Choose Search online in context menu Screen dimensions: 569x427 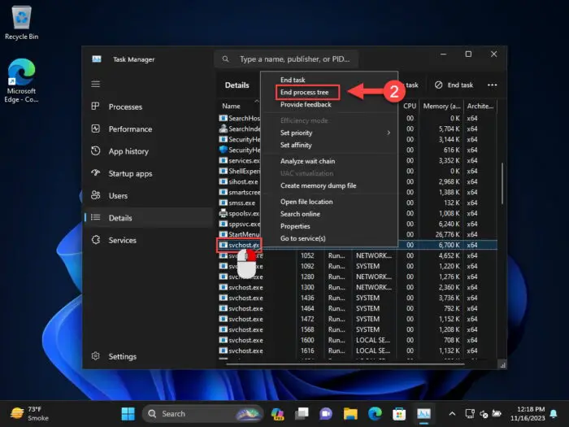(x=300, y=214)
